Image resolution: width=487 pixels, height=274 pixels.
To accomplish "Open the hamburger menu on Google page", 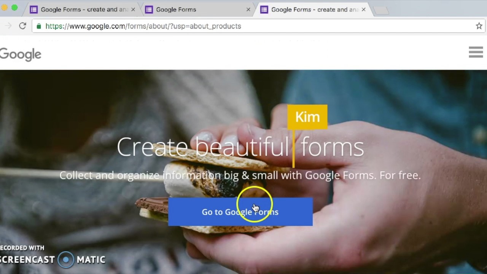I will click(x=476, y=52).
